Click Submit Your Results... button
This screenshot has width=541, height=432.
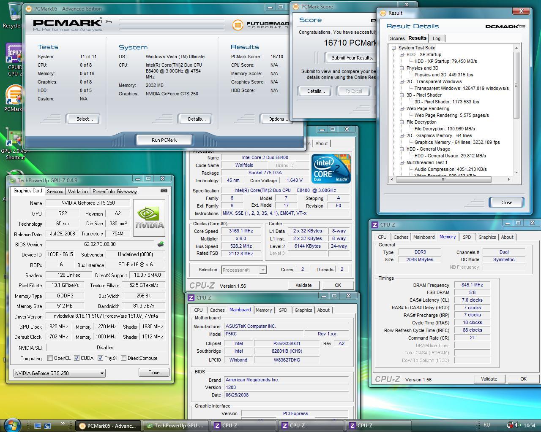click(351, 58)
